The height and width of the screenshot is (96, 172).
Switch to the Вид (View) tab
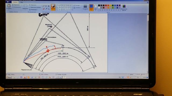[21, 2]
